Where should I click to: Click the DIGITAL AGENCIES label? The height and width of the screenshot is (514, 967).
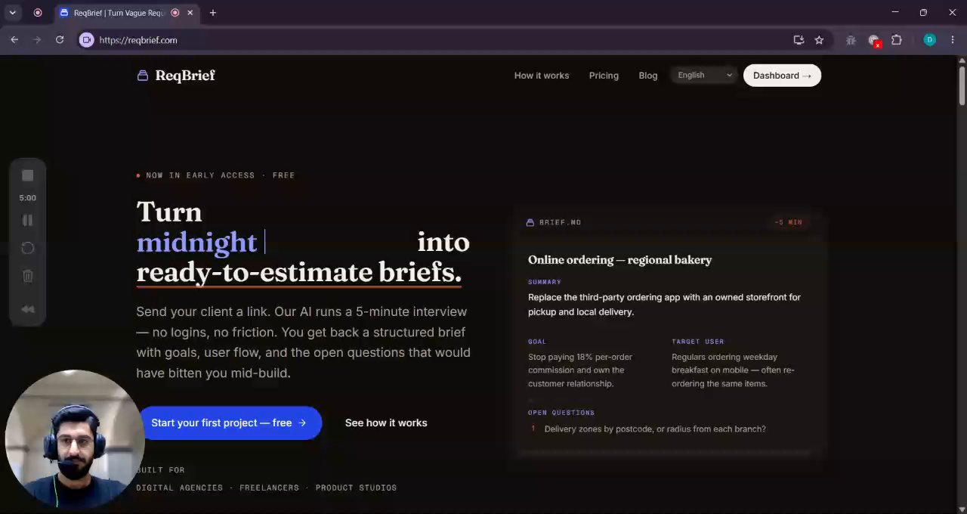[x=180, y=488]
